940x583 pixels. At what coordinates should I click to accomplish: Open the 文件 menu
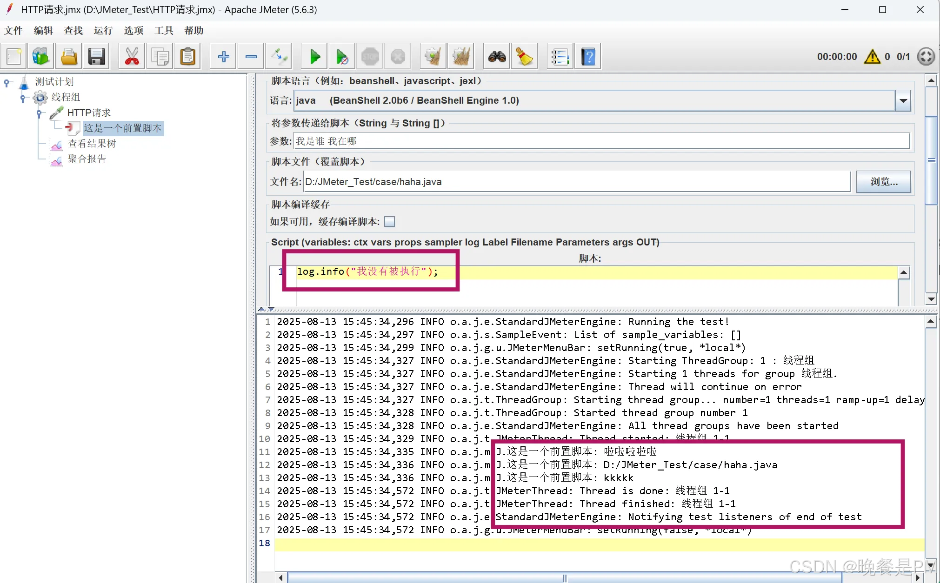click(x=13, y=31)
